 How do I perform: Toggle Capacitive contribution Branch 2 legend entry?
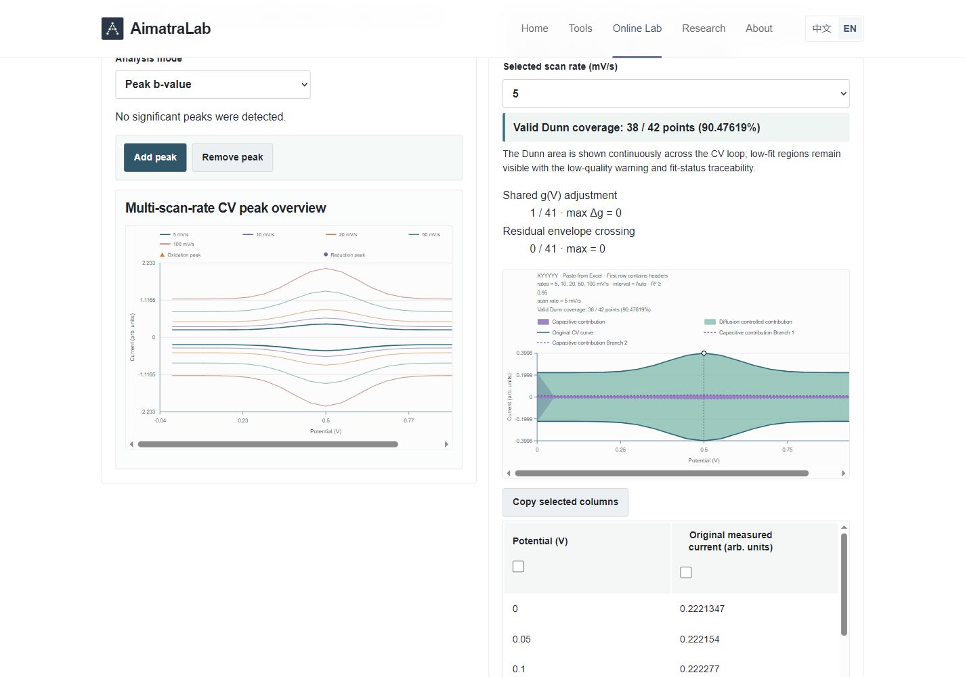click(582, 343)
